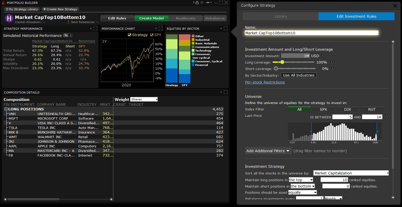Click the Investment Amount 1M field
The image size is (402, 207).
tap(296, 56)
